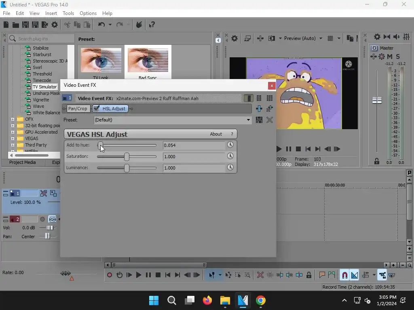Click the Add to hue value field

[194, 145]
